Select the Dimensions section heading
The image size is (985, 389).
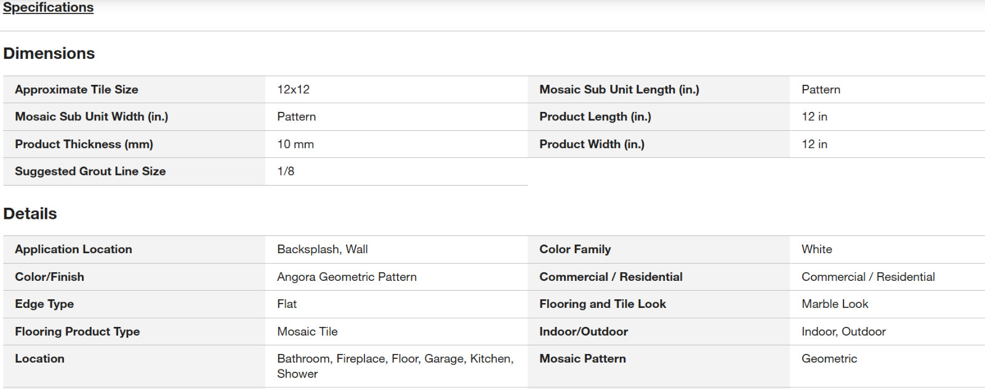click(49, 53)
